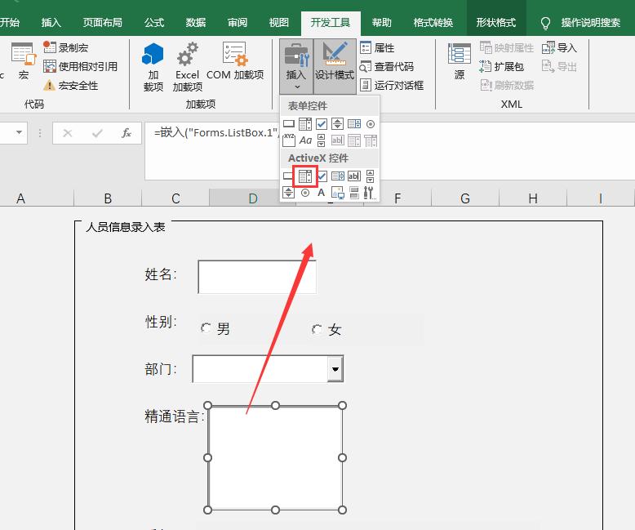Click 运行对话框 (Run Dialog)

[392, 85]
